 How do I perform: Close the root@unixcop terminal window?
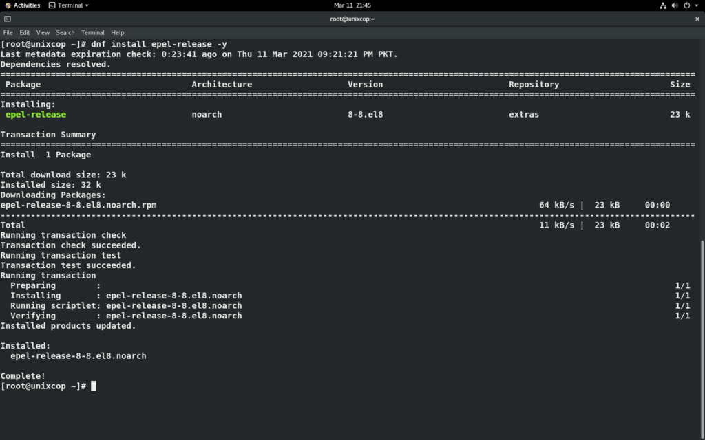point(697,19)
